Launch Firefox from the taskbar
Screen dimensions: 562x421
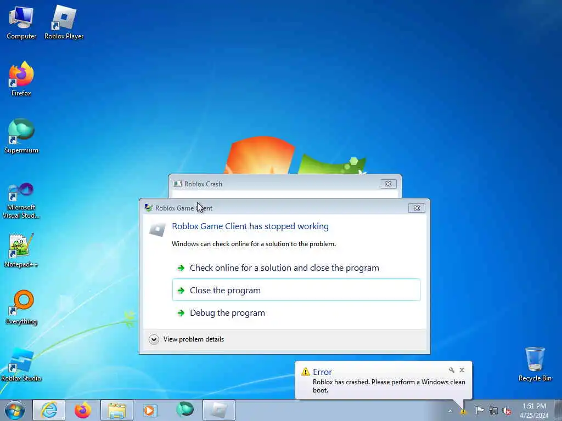83,410
